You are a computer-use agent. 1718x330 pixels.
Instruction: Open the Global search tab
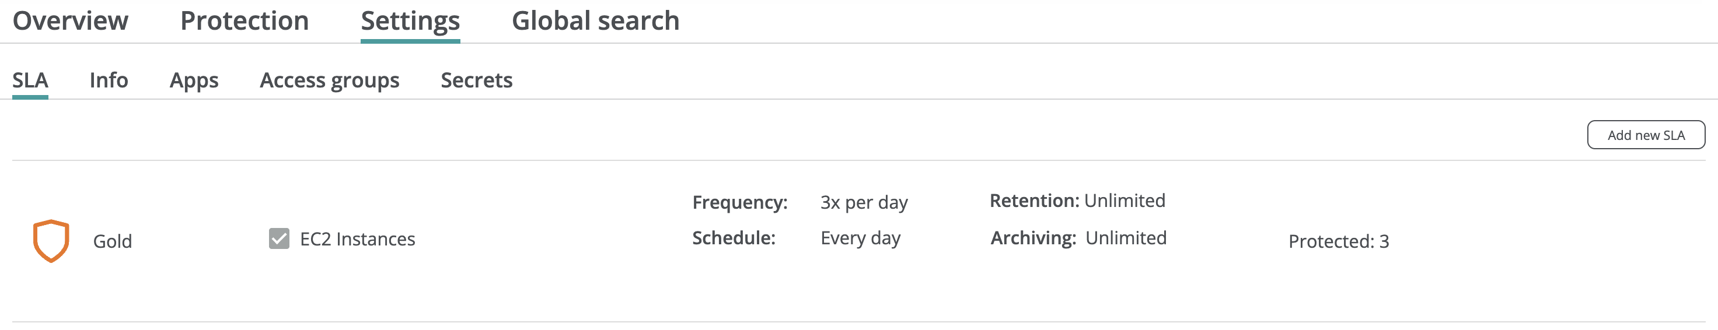[x=595, y=20]
